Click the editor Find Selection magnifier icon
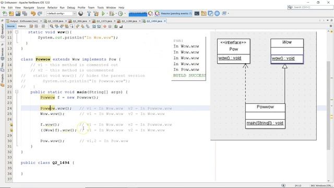Image resolution: width=334 pixels, height=188 pixels. (x=52, y=26)
